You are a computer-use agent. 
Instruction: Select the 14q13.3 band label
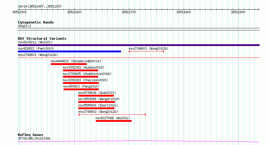click(x=24, y=26)
